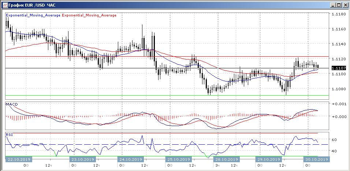The image size is (350, 171).
Task: Minimize the EUR/USD chart window
Action: tap(332, 5)
